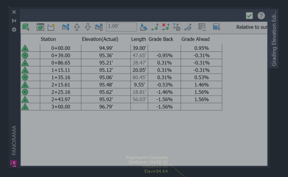This screenshot has width=288, height=177.
Task: Open the Relative to surface dropdown
Action: pyautogui.click(x=251, y=27)
